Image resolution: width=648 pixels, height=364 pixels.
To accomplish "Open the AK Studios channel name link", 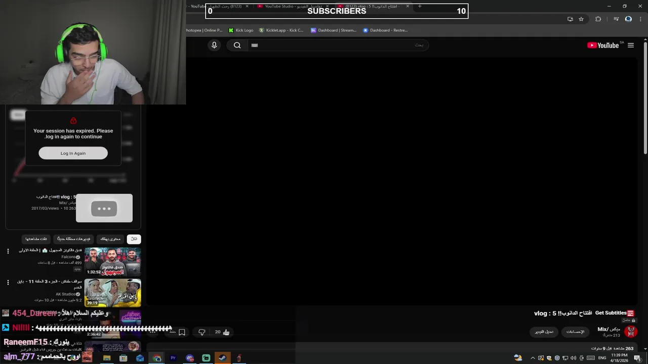I will [x=66, y=294].
